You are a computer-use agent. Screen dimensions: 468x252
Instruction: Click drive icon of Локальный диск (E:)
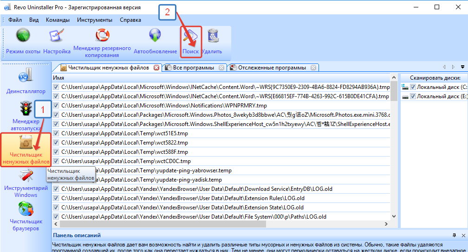405,96
